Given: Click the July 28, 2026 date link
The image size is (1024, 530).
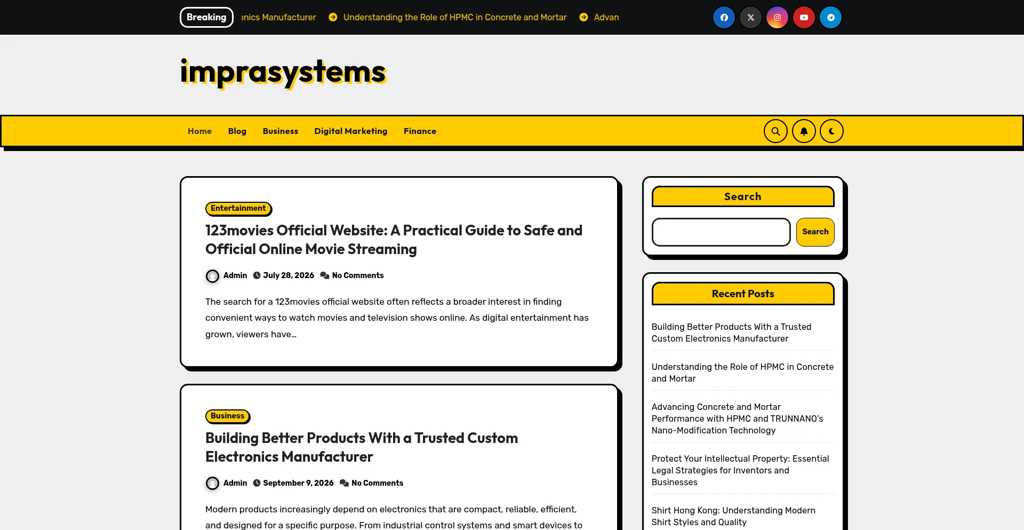Looking at the screenshot, I should click(289, 275).
